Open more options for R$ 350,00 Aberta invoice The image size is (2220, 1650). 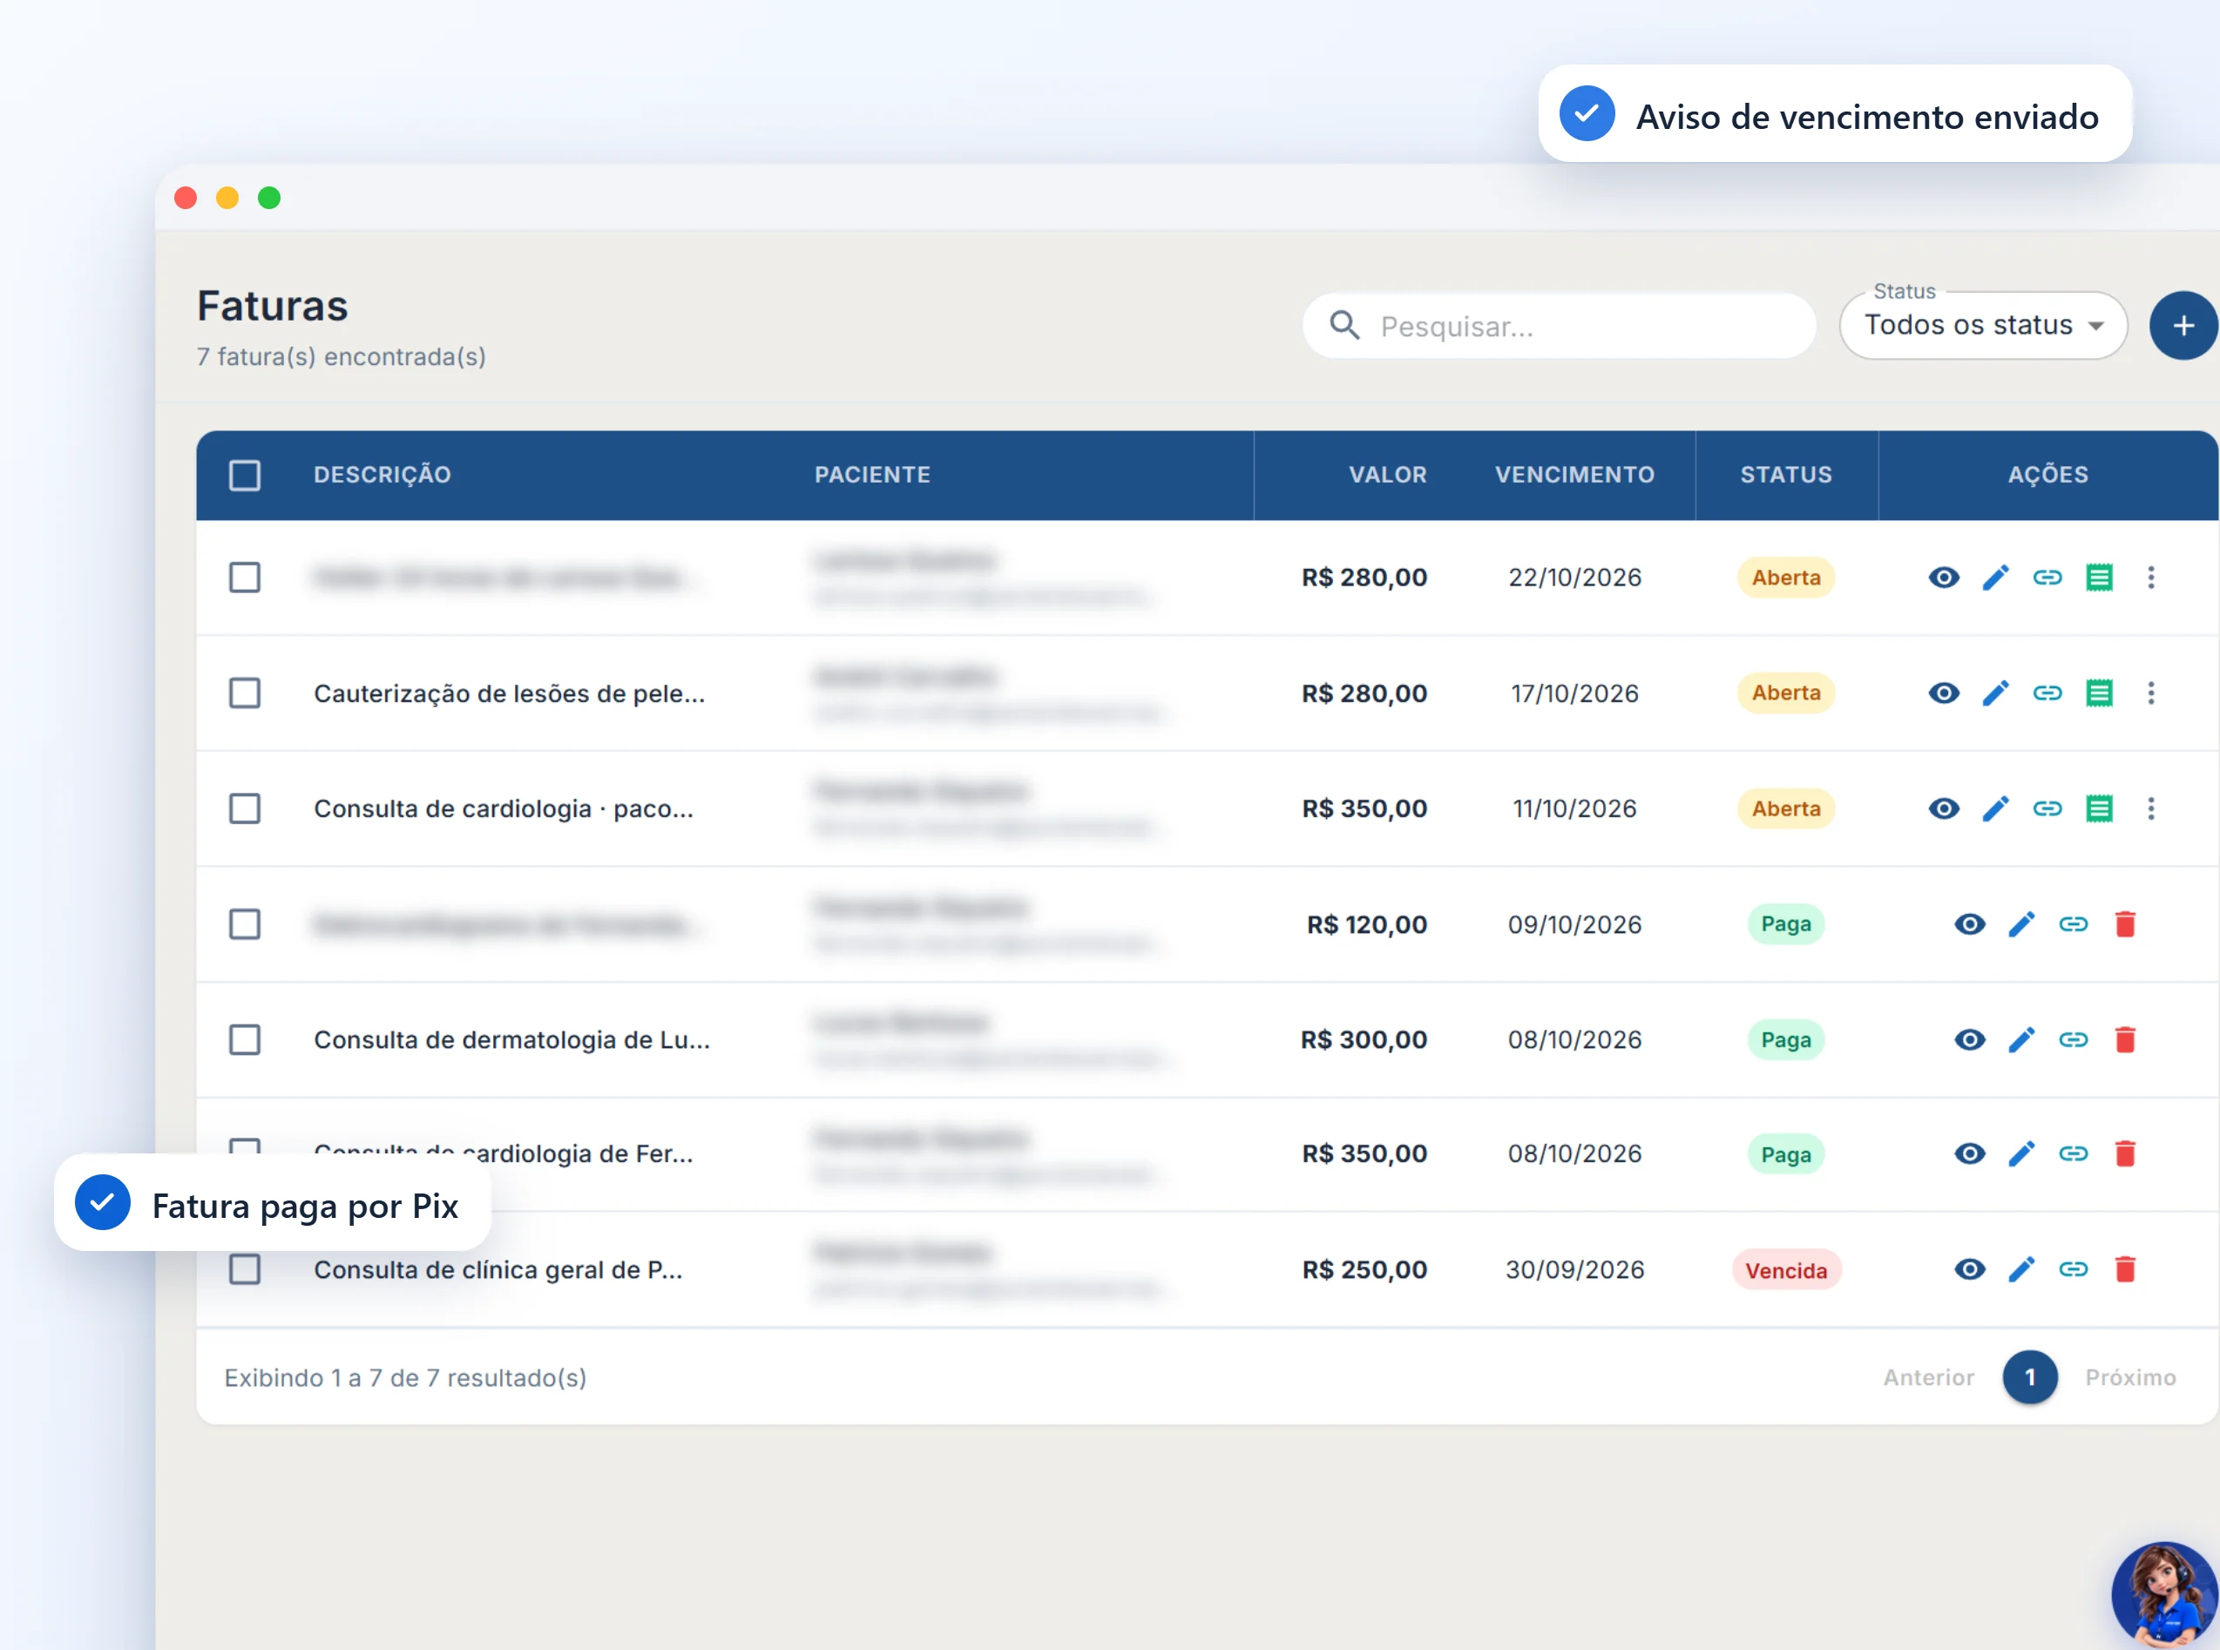click(2151, 809)
